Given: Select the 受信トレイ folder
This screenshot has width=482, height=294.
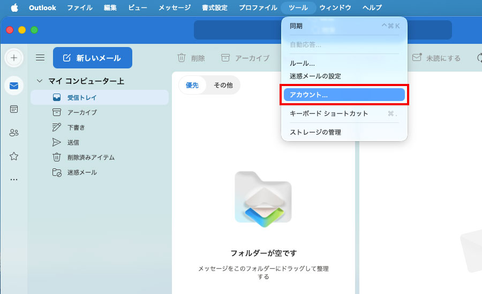Looking at the screenshot, I should [x=100, y=98].
